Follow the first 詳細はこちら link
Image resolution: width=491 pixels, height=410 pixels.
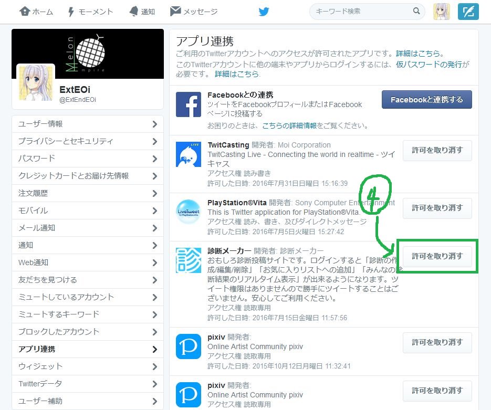coord(418,54)
